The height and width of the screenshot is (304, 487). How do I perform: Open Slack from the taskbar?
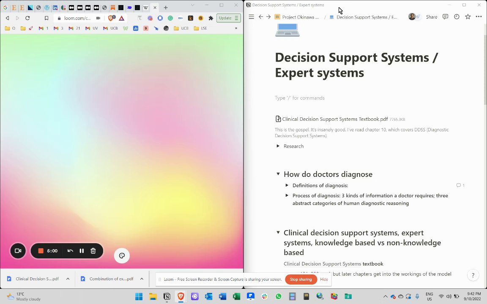[265, 296]
